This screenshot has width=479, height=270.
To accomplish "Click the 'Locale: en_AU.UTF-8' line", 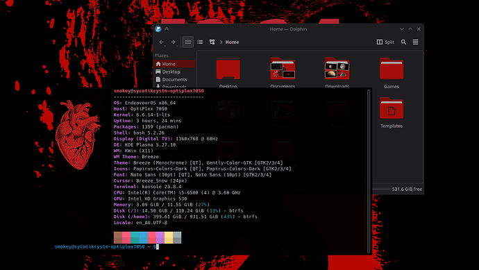I will 140,222.
